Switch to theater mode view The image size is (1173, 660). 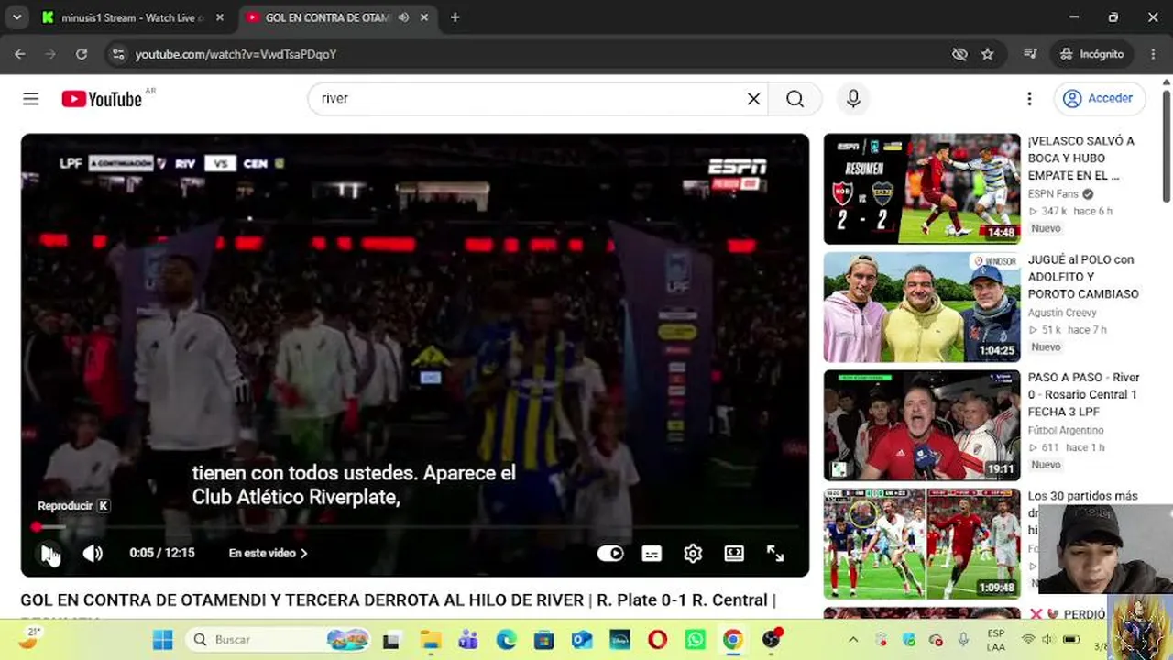point(734,553)
